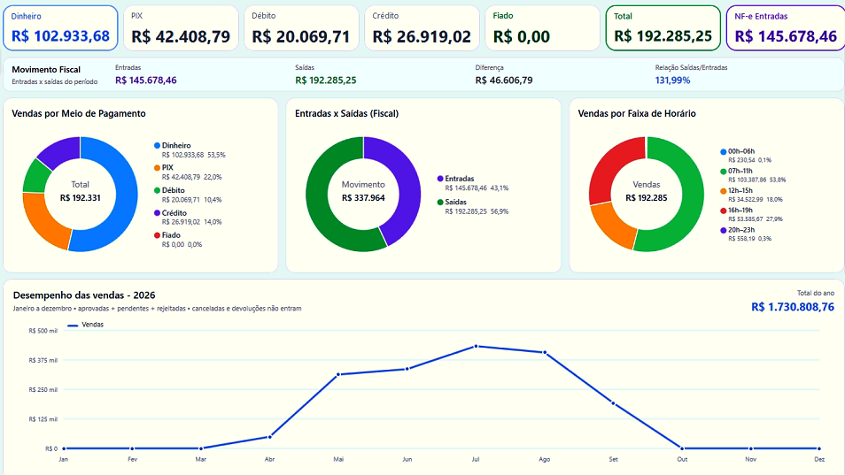Click the Movimento R$ 337.964 donut center

(363, 192)
